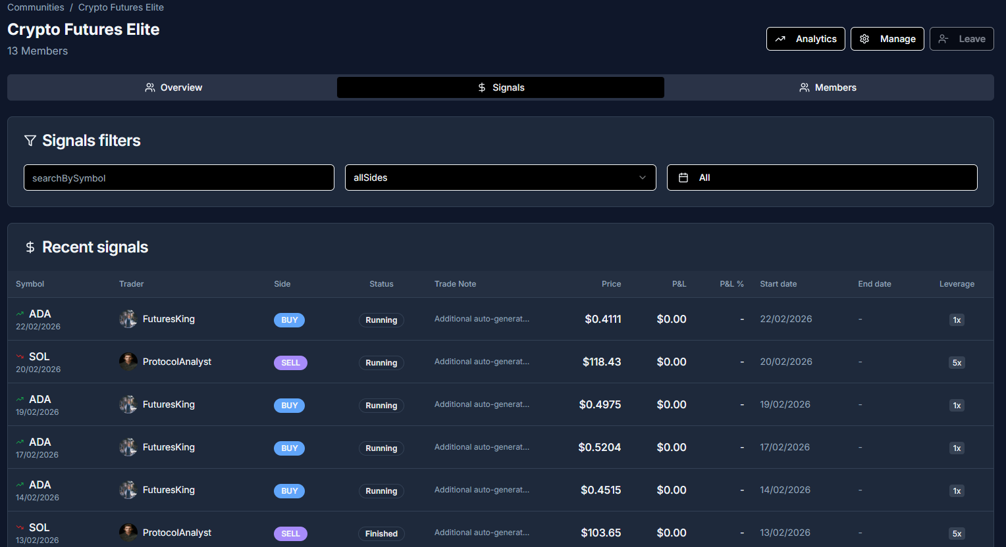Viewport: 1006px width, 547px height.
Task: Open the date range filter labeled All
Action: click(822, 177)
